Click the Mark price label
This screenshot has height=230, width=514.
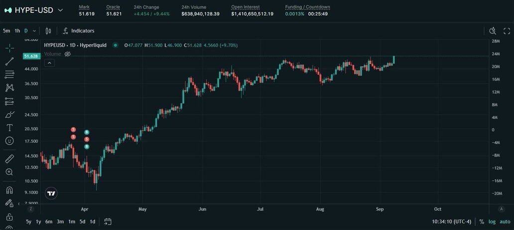(84, 7)
